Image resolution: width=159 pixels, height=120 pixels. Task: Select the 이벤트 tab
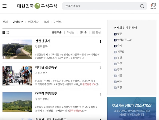(x=58, y=22)
